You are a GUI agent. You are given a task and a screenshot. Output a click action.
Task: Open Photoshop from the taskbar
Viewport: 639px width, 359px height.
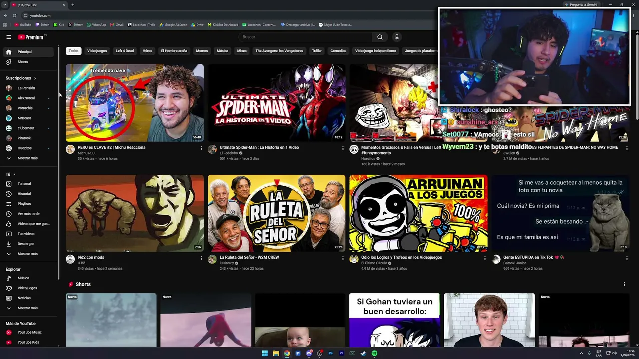coord(330,353)
